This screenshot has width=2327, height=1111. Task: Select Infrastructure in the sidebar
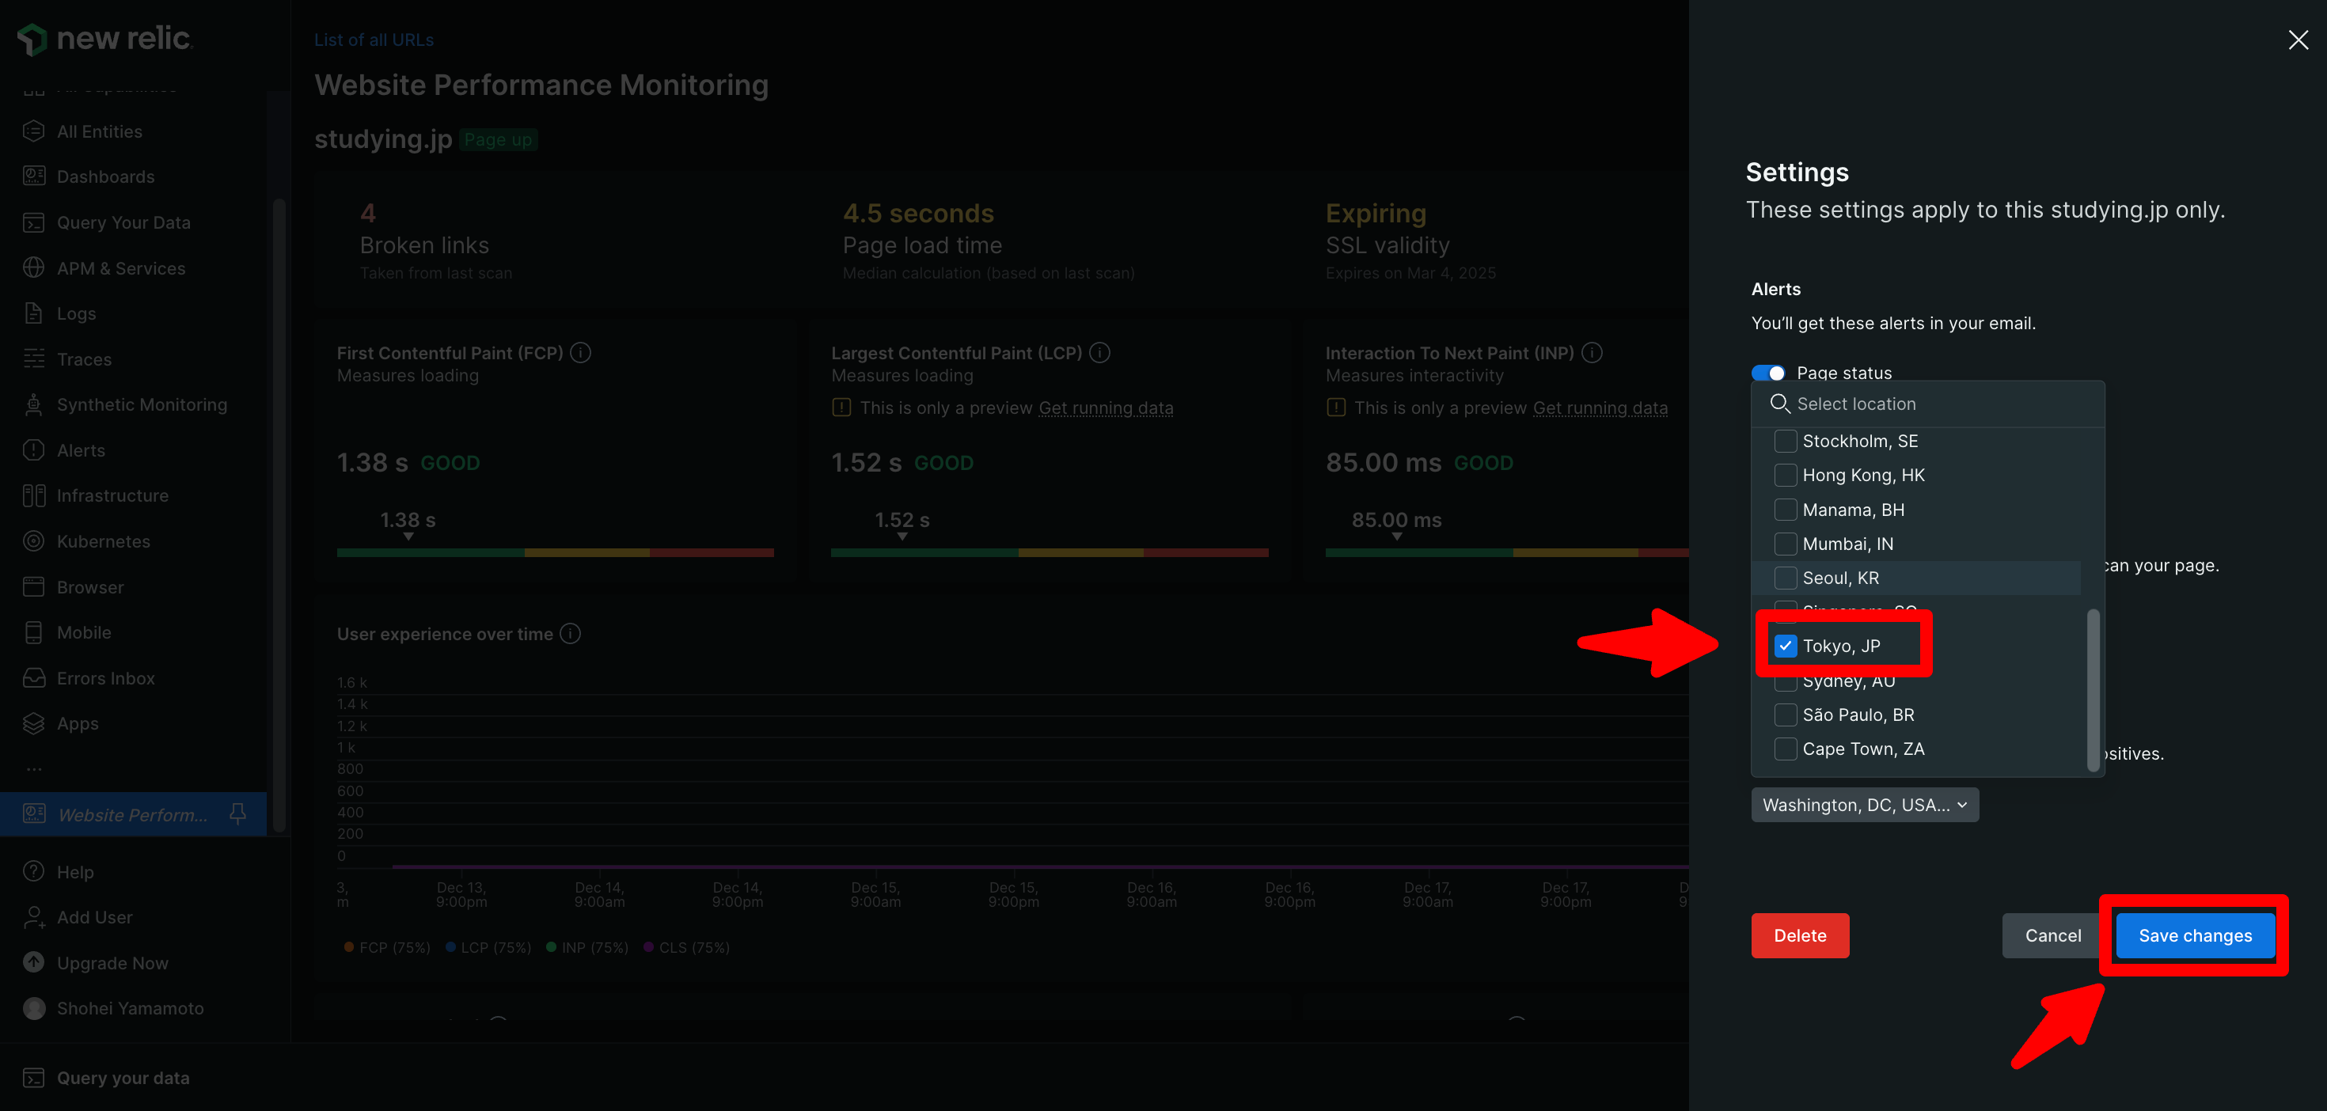tap(112, 496)
